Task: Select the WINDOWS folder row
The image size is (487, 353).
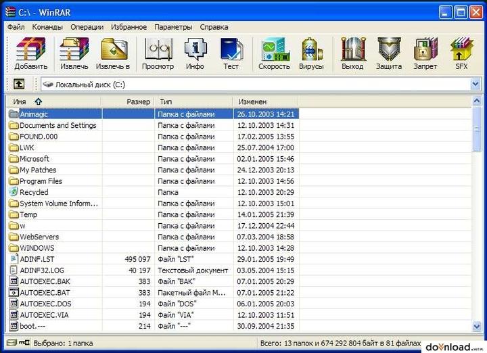Action: coord(37,248)
